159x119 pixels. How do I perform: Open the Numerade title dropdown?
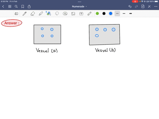point(79,7)
